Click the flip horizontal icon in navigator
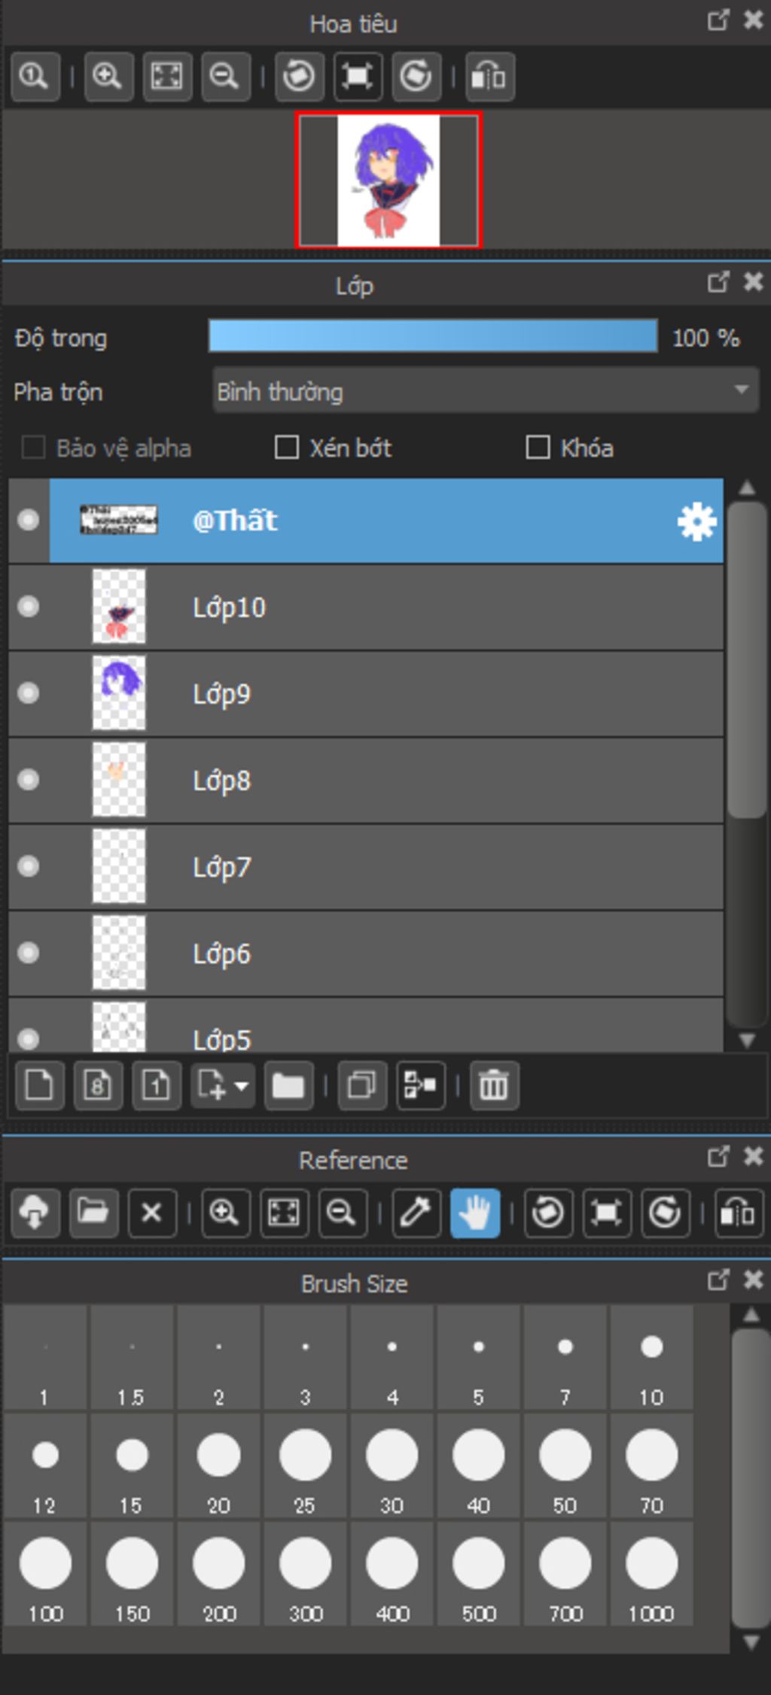 (489, 77)
